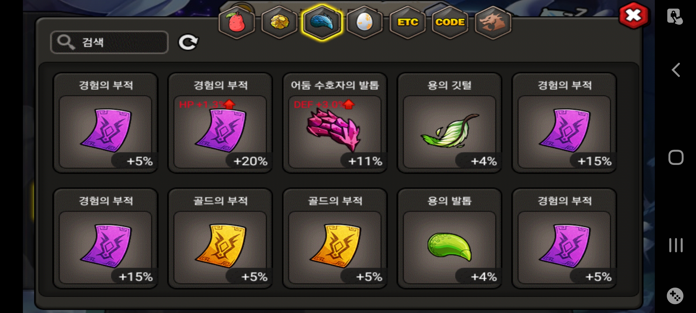Image resolution: width=696 pixels, height=313 pixels.
Task: Open the spotted egg tab
Action: (365, 23)
